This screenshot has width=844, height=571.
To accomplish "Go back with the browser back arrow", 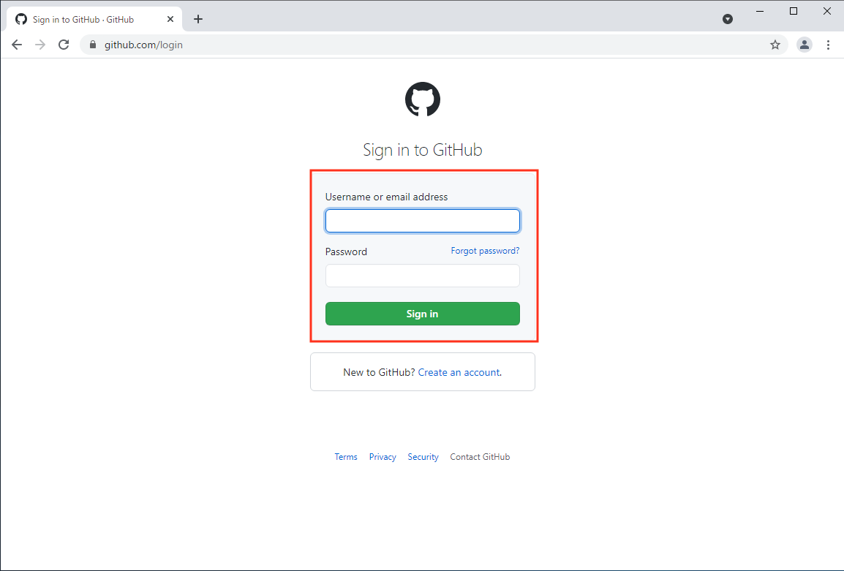I will 17,45.
